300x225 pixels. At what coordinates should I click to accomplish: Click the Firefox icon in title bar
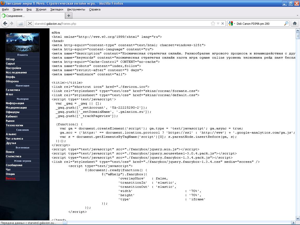3,3
